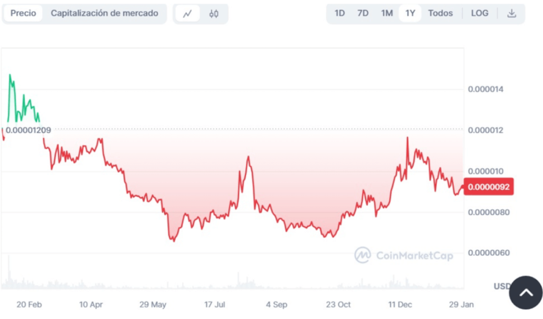Switch to candlestick chart view
This screenshot has width=543, height=319.
click(x=214, y=14)
